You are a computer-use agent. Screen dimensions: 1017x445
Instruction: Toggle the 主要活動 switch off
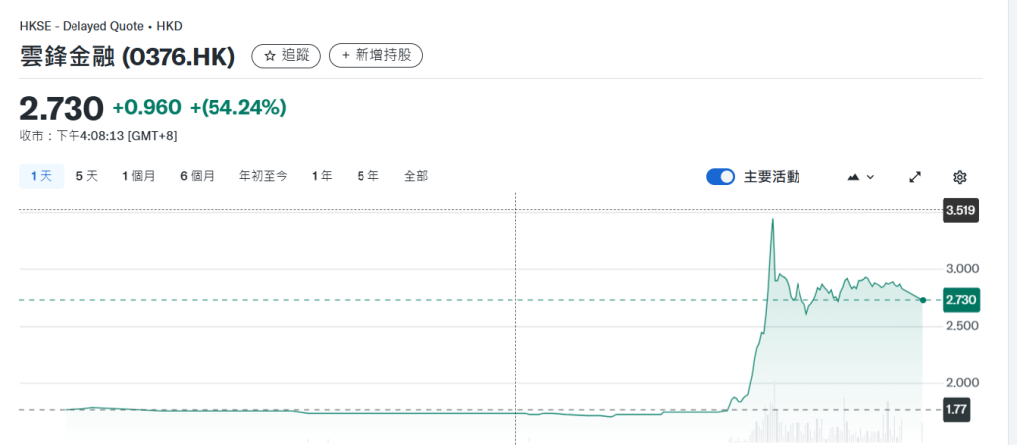721,177
